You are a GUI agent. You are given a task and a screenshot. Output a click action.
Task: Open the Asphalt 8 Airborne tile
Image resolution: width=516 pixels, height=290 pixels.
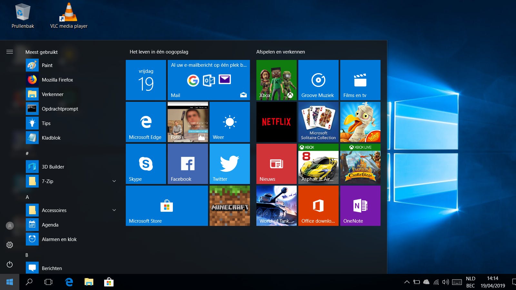click(x=318, y=164)
